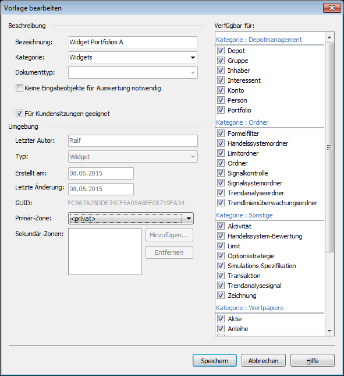Toggle the Portfolio checkbox
Viewport: 344px width, 376px height.
(x=221, y=110)
